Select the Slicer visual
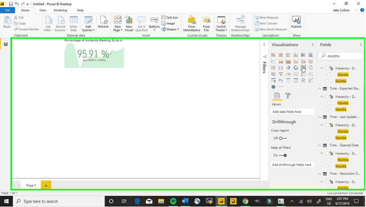 pos(273,81)
